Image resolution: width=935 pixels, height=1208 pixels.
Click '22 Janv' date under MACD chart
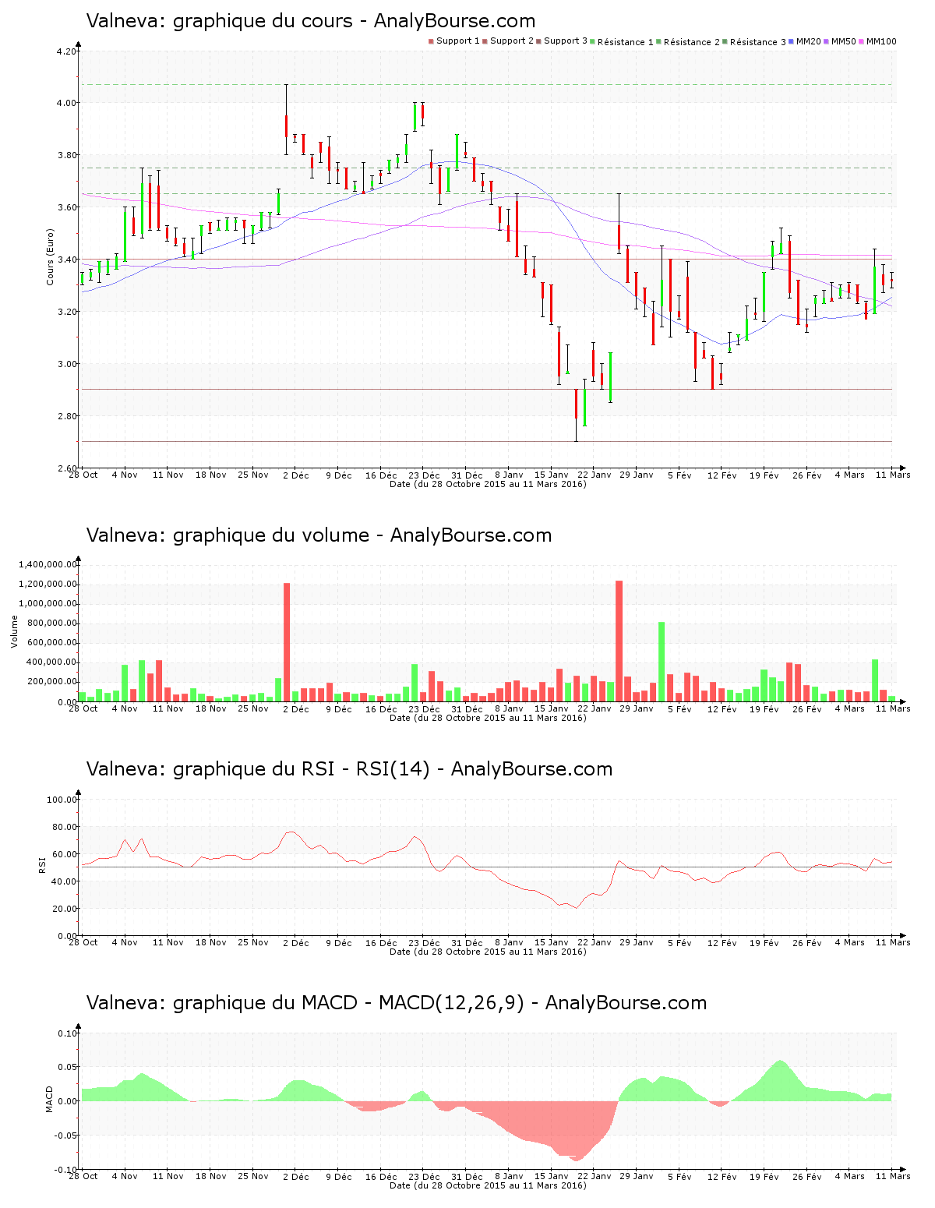pos(595,1176)
